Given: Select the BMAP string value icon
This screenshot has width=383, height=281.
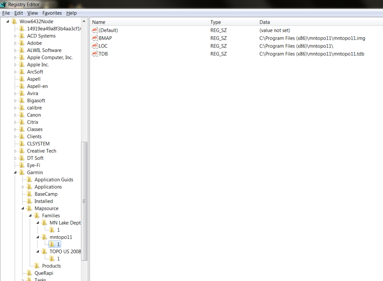Looking at the screenshot, I should click(x=95, y=38).
